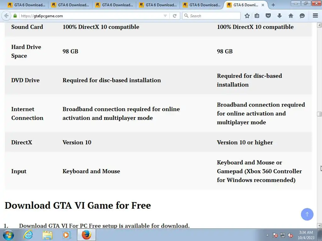The width and height of the screenshot is (322, 241).
Task: Open Windows Media Player taskbar icon
Action: [67, 235]
